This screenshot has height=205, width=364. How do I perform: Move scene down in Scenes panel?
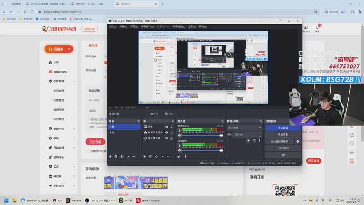(134, 157)
